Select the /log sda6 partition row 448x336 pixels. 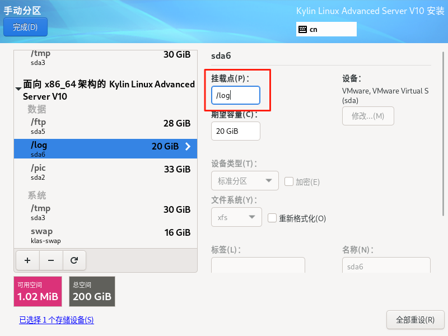pyautogui.click(x=105, y=149)
